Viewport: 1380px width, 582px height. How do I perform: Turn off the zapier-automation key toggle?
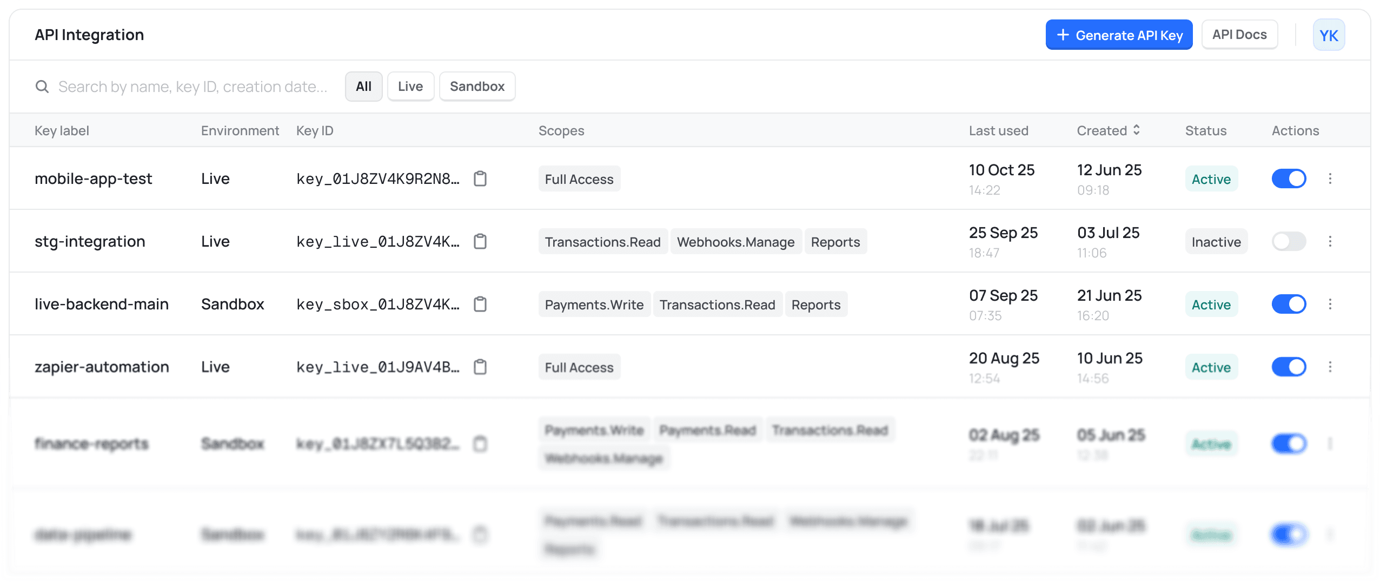tap(1289, 367)
